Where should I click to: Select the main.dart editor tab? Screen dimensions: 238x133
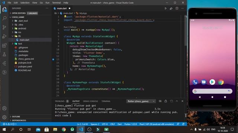click(62, 8)
